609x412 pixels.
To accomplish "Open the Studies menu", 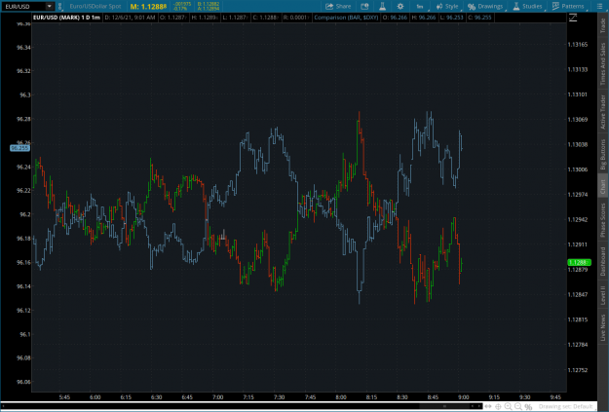I will pyautogui.click(x=527, y=6).
